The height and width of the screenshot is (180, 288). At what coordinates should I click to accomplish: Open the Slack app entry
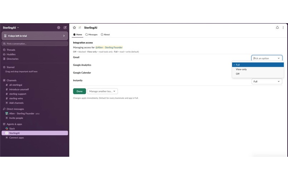tap(12, 129)
